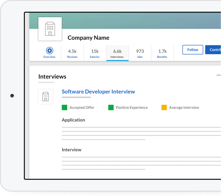Open the 4.5k Reviews tab

click(72, 53)
